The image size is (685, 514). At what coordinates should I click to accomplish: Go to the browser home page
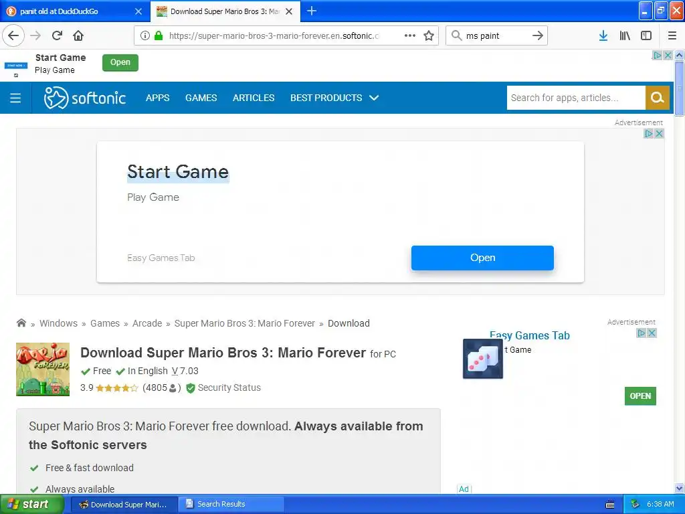pyautogui.click(x=78, y=35)
